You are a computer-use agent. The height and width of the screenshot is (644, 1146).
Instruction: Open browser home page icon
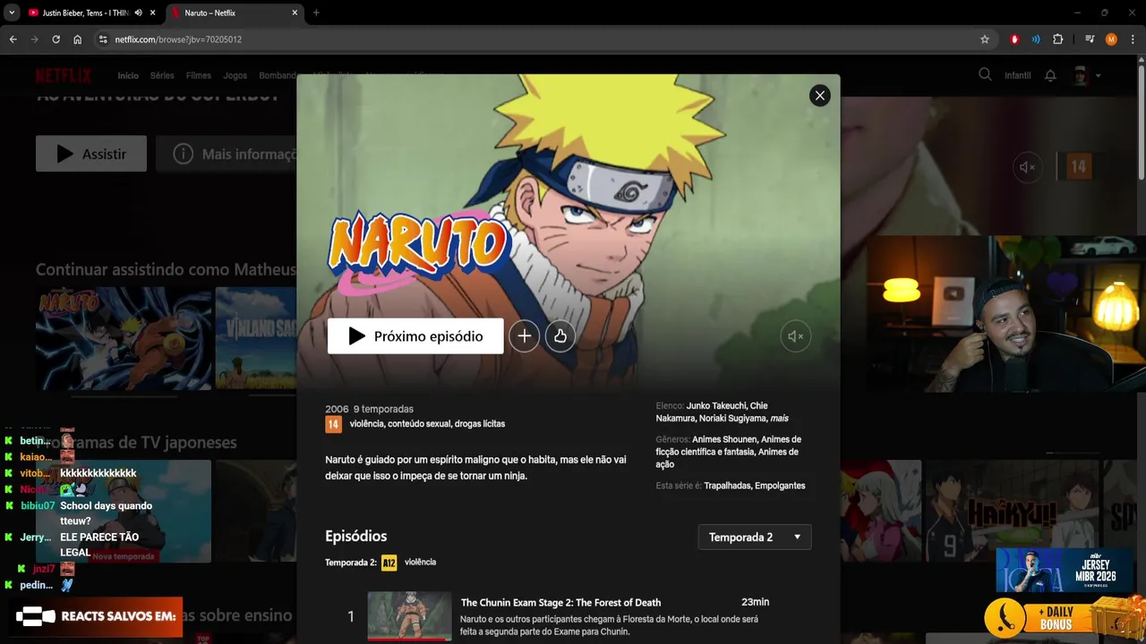click(77, 39)
